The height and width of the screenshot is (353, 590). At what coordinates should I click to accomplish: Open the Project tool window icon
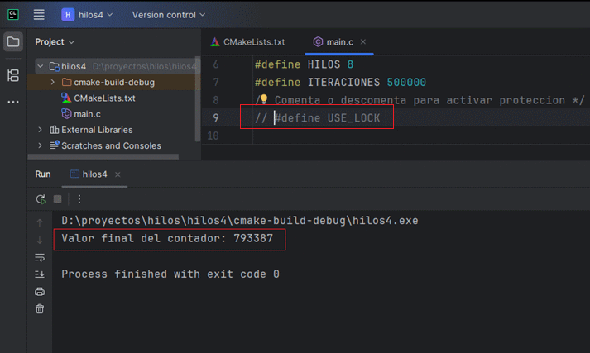click(12, 42)
